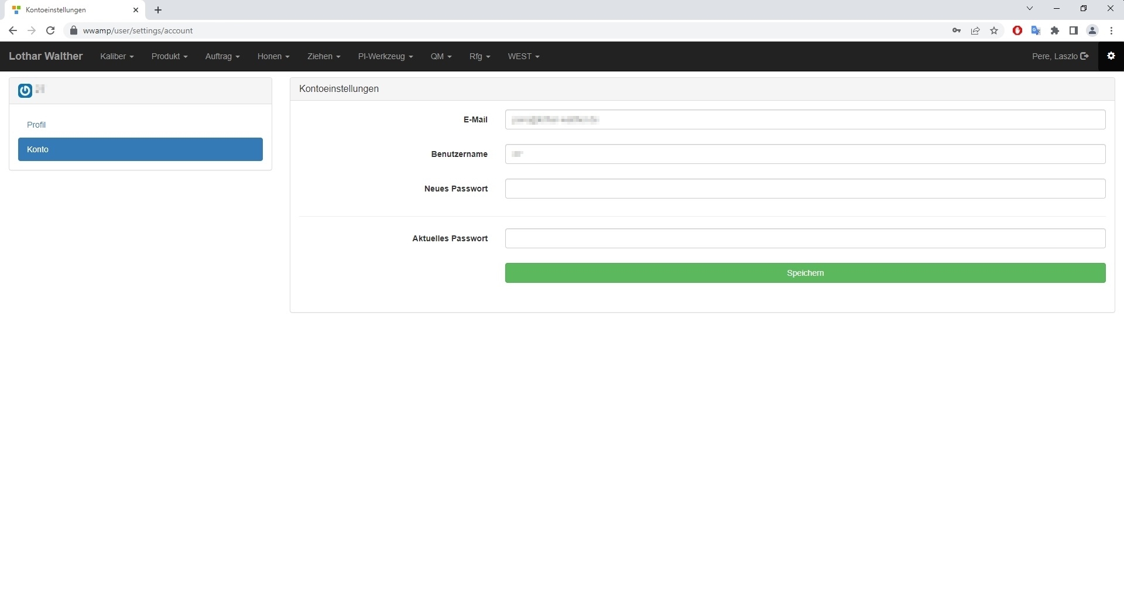Restore down the browser window

click(x=1084, y=9)
